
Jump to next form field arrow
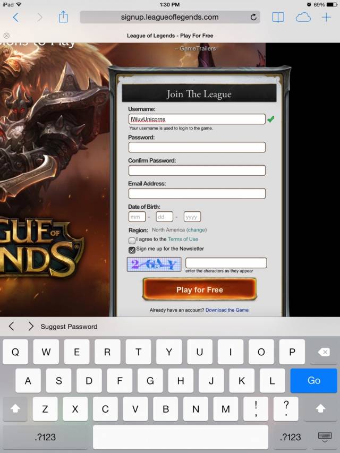[x=31, y=327]
